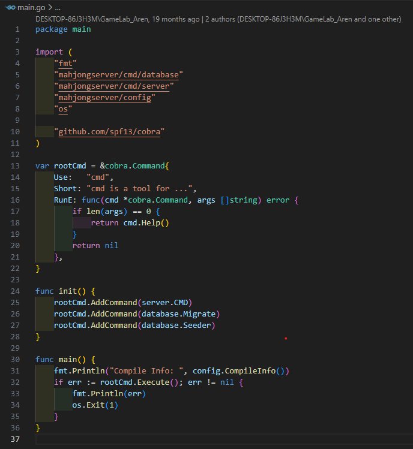
Task: Click on os.Exit(1) statement
Action: click(95, 405)
